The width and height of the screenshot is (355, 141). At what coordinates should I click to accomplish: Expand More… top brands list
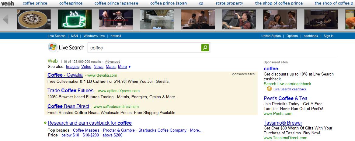pos(196,130)
